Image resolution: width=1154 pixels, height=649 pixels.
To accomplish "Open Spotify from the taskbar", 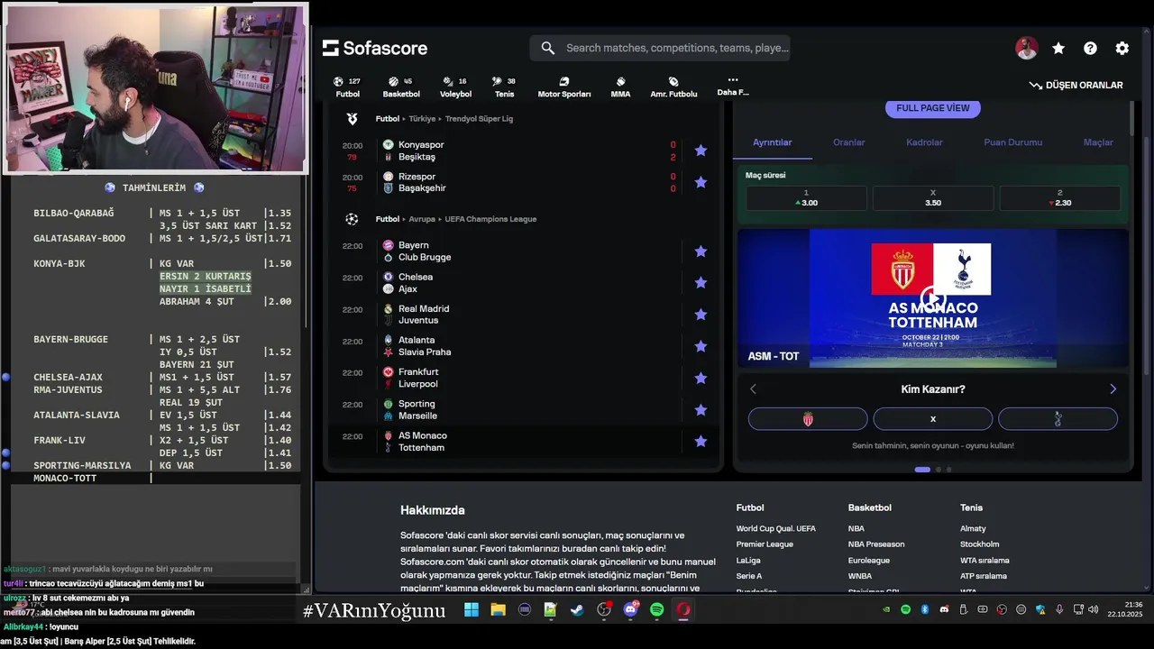I will pyautogui.click(x=657, y=610).
